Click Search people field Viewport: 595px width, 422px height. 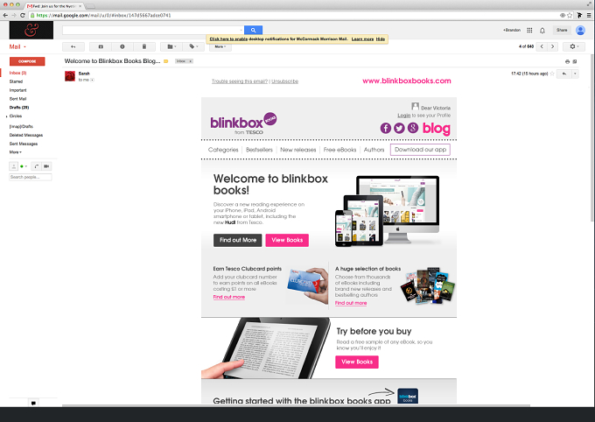31,177
